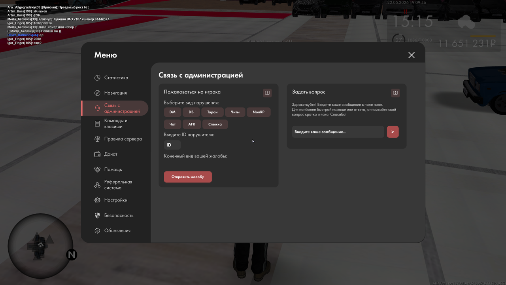Click the compass icon beside Навигация
The width and height of the screenshot is (506, 285).
[x=97, y=93]
